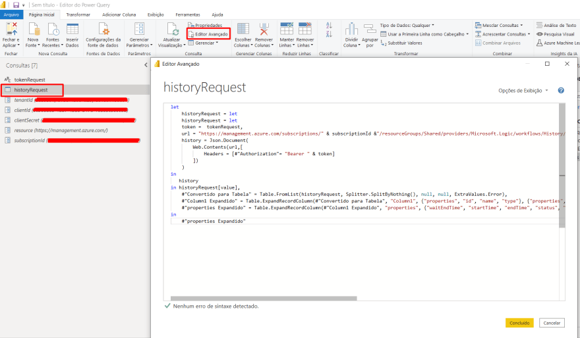Switch to the Transformar tab
The width and height of the screenshot is (580, 338).
pyautogui.click(x=78, y=14)
